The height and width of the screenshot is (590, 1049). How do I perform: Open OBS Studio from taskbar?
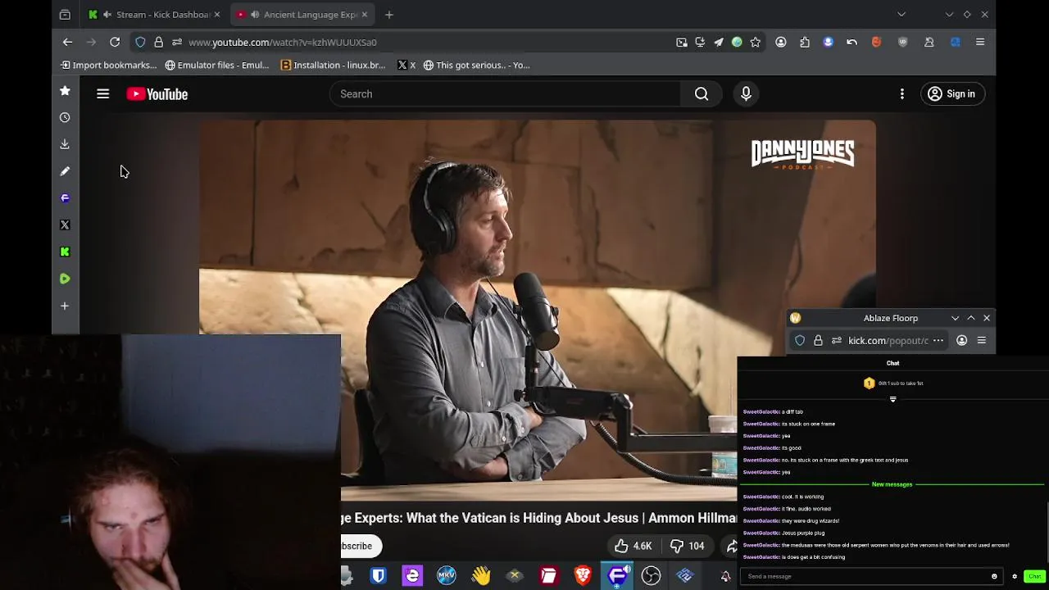click(651, 576)
